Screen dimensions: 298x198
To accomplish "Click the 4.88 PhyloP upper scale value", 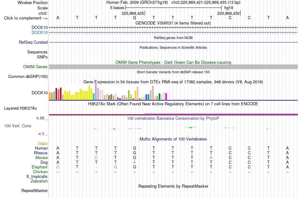I will coord(40,118).
